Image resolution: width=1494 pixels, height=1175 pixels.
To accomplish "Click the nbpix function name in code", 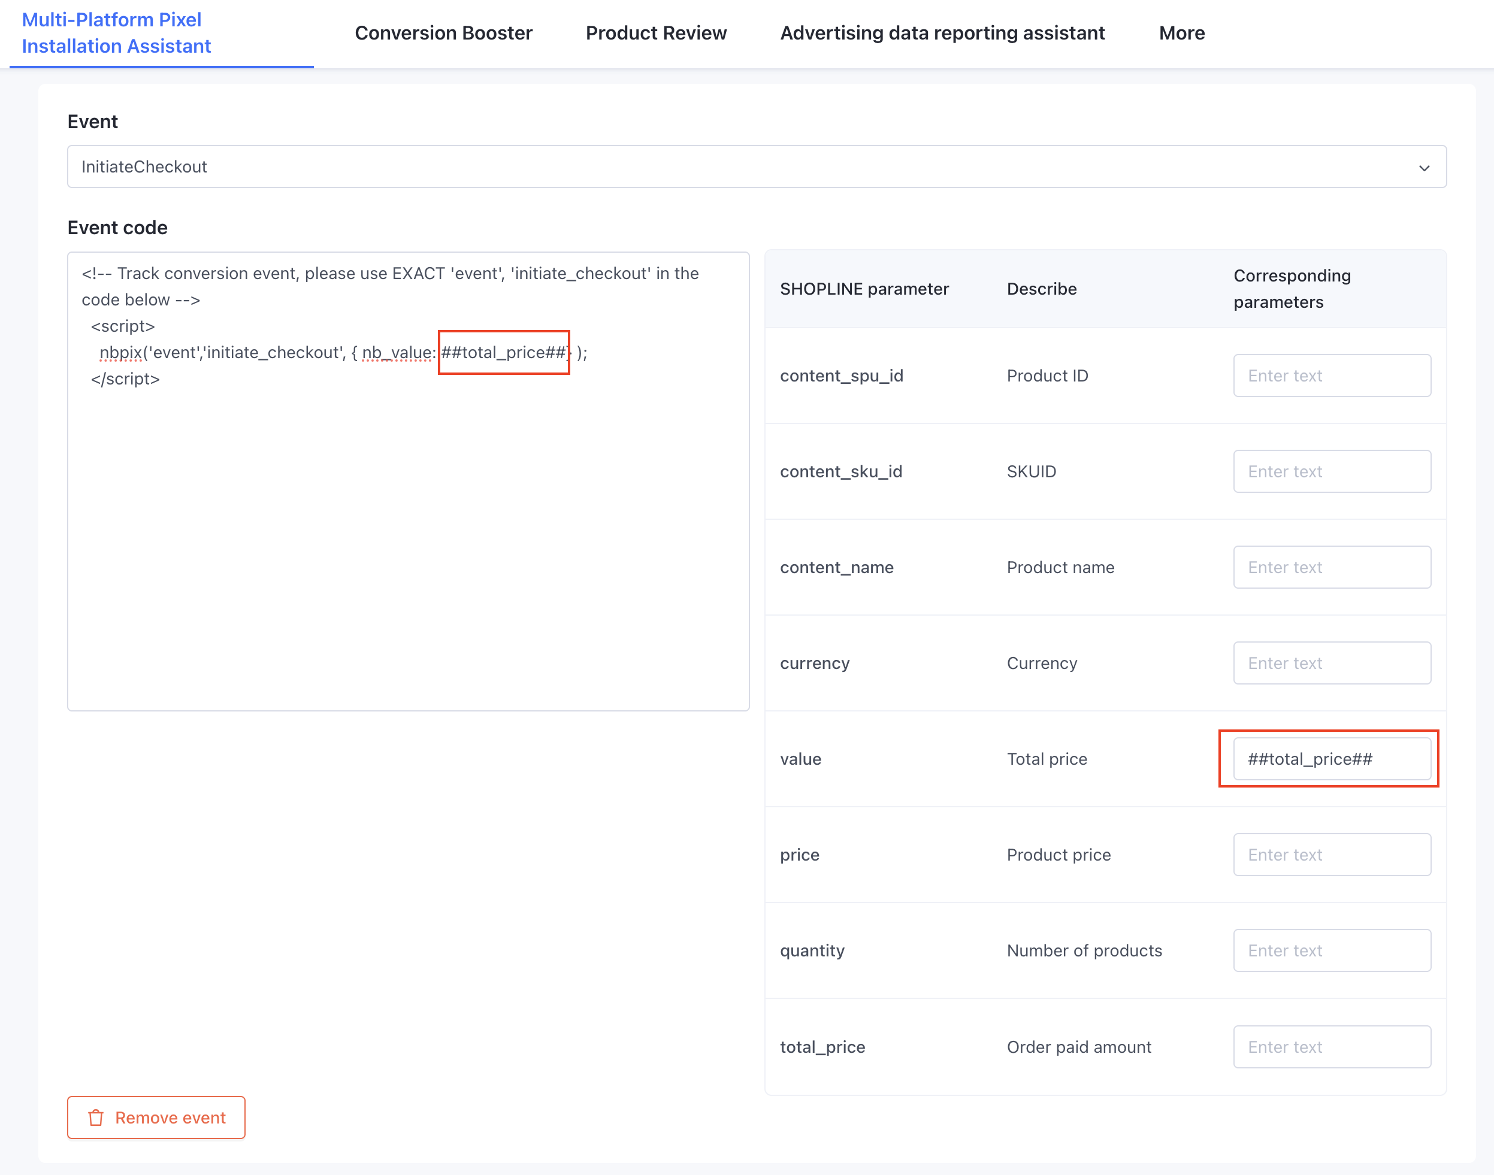I will pos(120,353).
